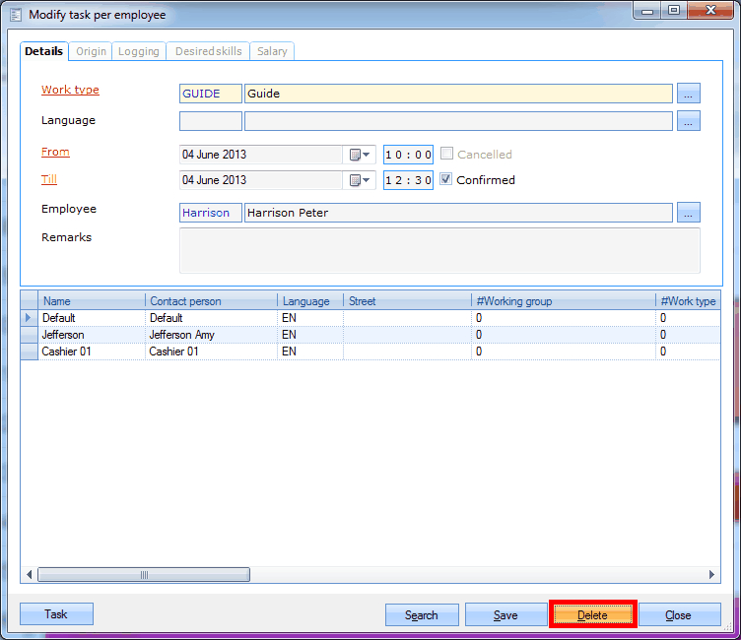Screen dimensions: 741x640
Task: Tick the Cancelled checkbox
Action: [x=446, y=154]
